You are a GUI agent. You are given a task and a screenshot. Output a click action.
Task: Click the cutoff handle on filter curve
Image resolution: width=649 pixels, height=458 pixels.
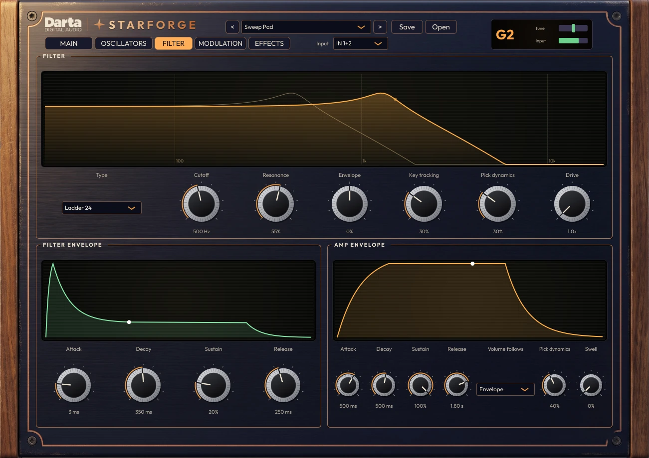click(395, 99)
